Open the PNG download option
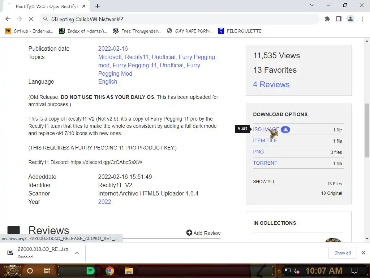The height and width of the screenshot is (278, 370). pyautogui.click(x=258, y=152)
